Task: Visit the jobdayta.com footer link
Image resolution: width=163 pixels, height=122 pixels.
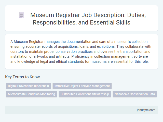Action: pyautogui.click(x=146, y=110)
